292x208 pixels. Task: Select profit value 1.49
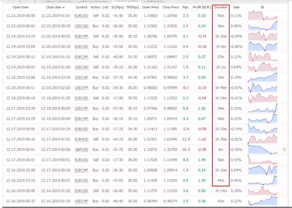202,160
